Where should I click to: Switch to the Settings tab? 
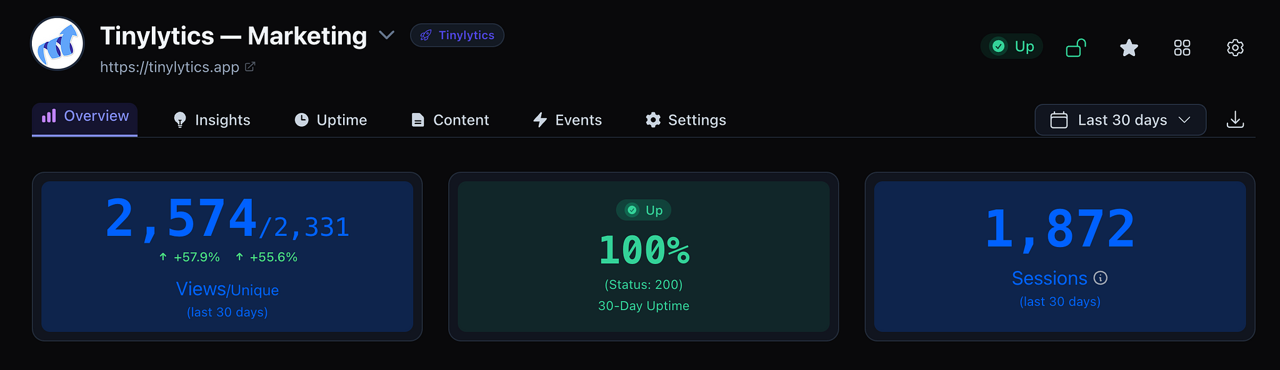coord(686,120)
